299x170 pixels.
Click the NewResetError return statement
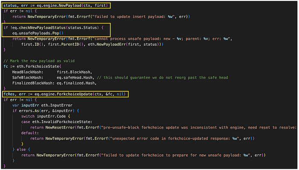pos(164,127)
